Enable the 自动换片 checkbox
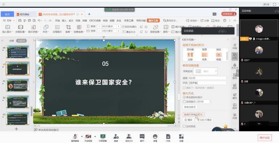Screen dimensions: 279x143 click(x=184, y=102)
